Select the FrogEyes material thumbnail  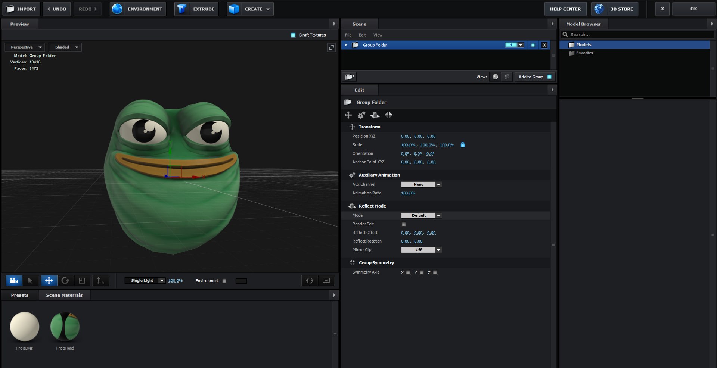25,327
